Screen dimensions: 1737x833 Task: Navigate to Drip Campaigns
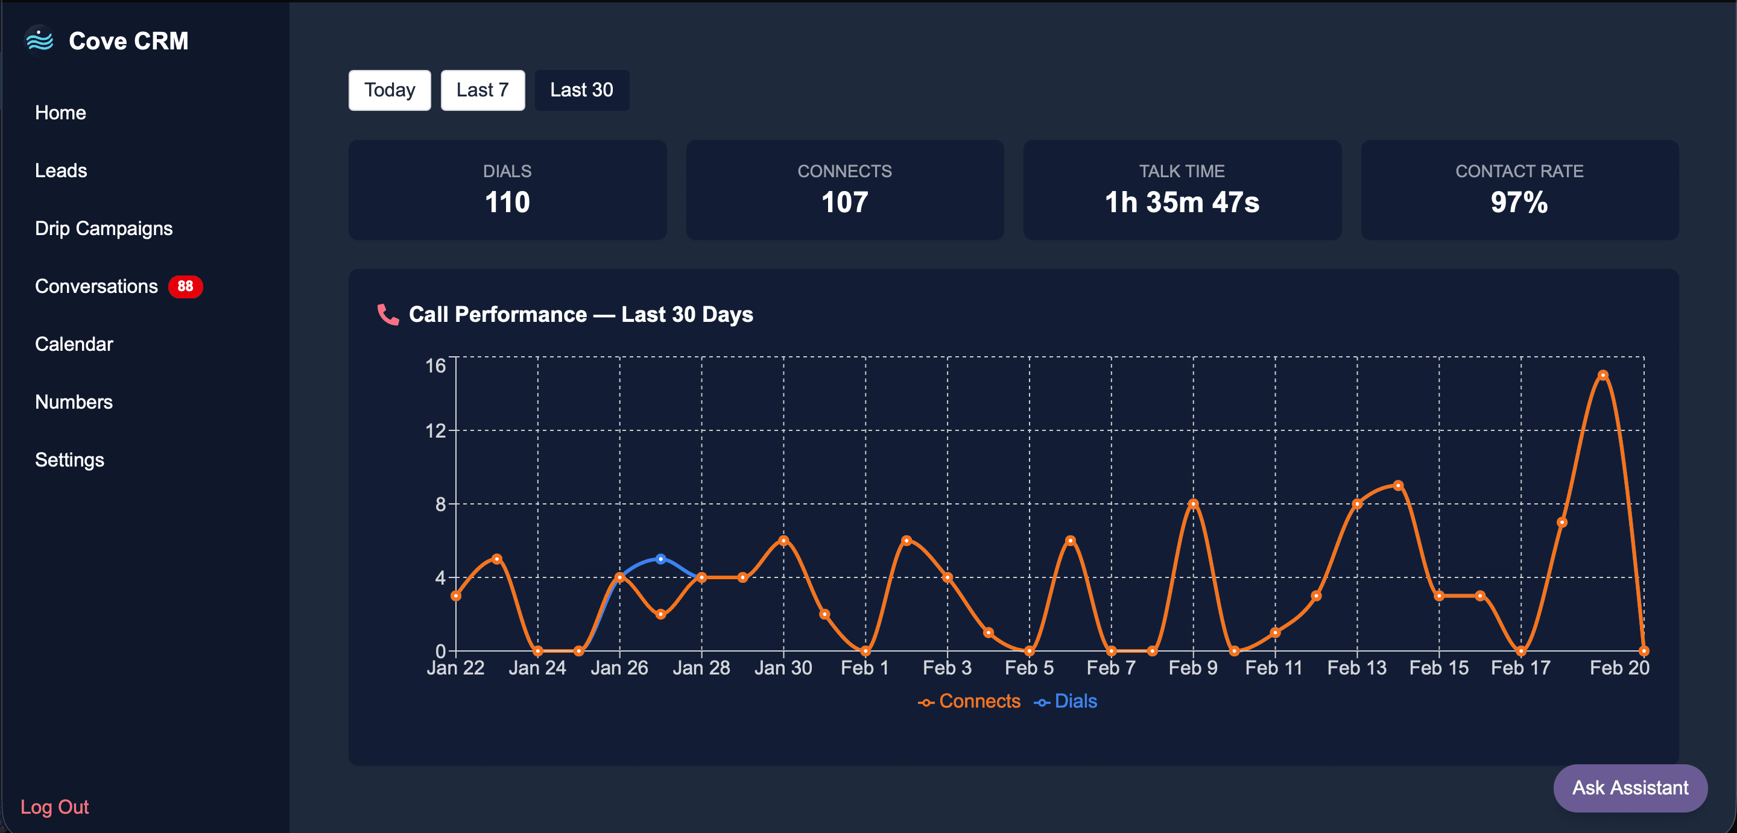(x=104, y=228)
